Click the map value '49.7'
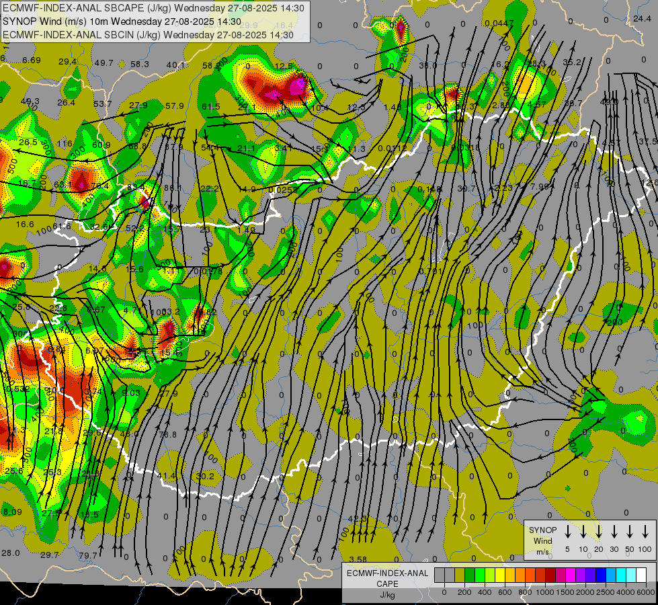 pyautogui.click(x=104, y=63)
